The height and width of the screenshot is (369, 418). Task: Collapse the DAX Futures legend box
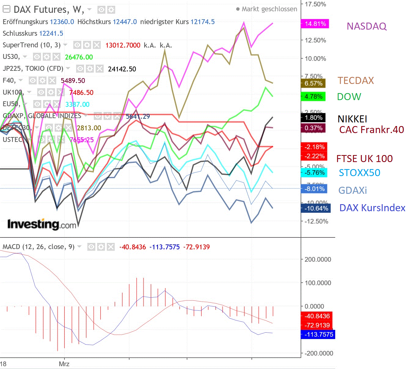coord(6,9)
